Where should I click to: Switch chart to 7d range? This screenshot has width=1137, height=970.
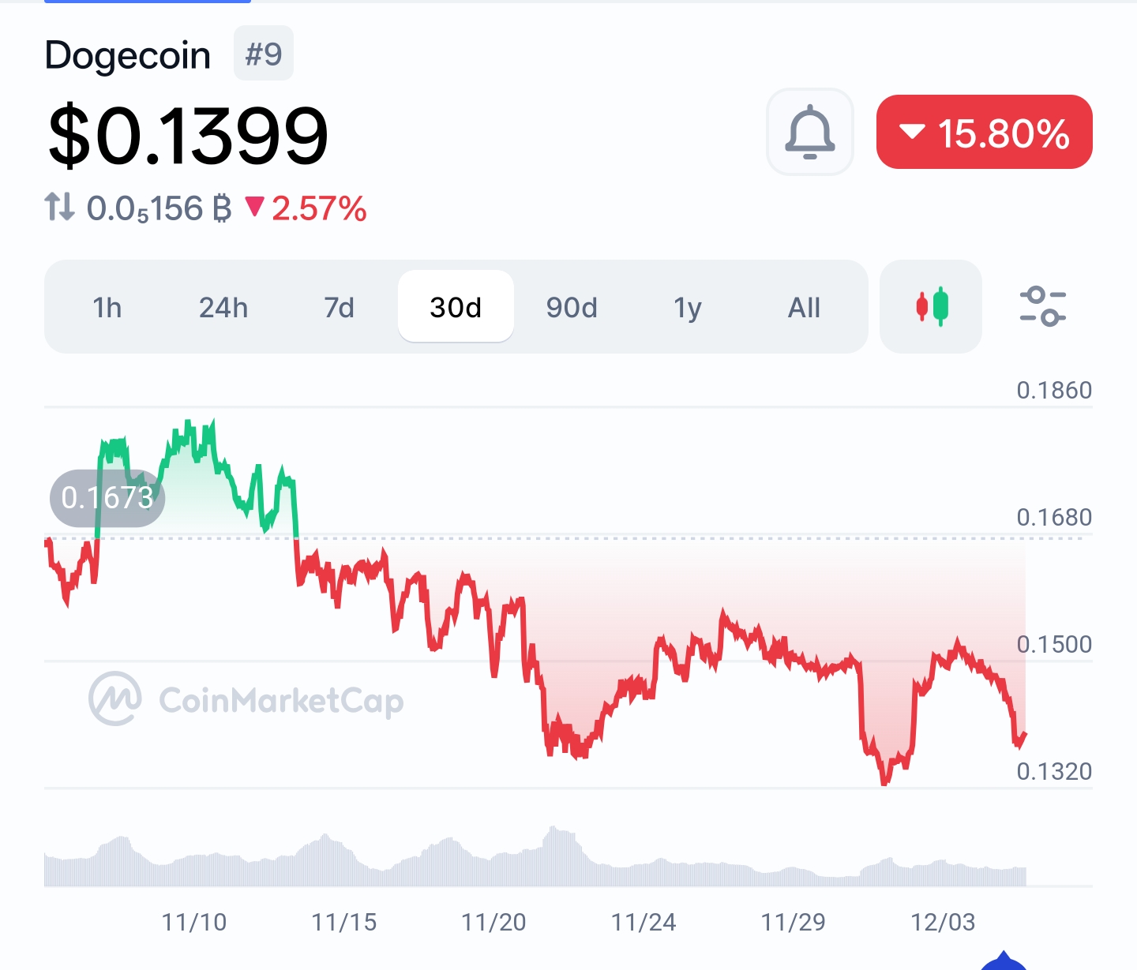[x=340, y=307]
